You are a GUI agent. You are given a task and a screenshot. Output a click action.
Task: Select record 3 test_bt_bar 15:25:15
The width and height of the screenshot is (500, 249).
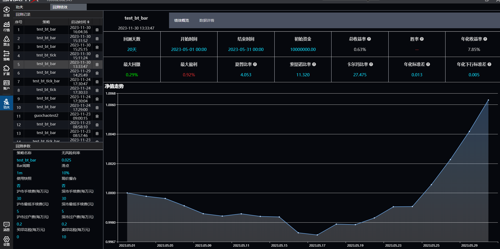(58, 47)
